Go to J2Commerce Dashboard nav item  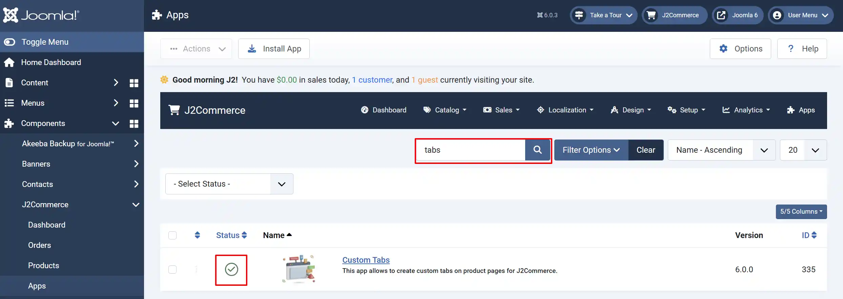pyautogui.click(x=384, y=110)
